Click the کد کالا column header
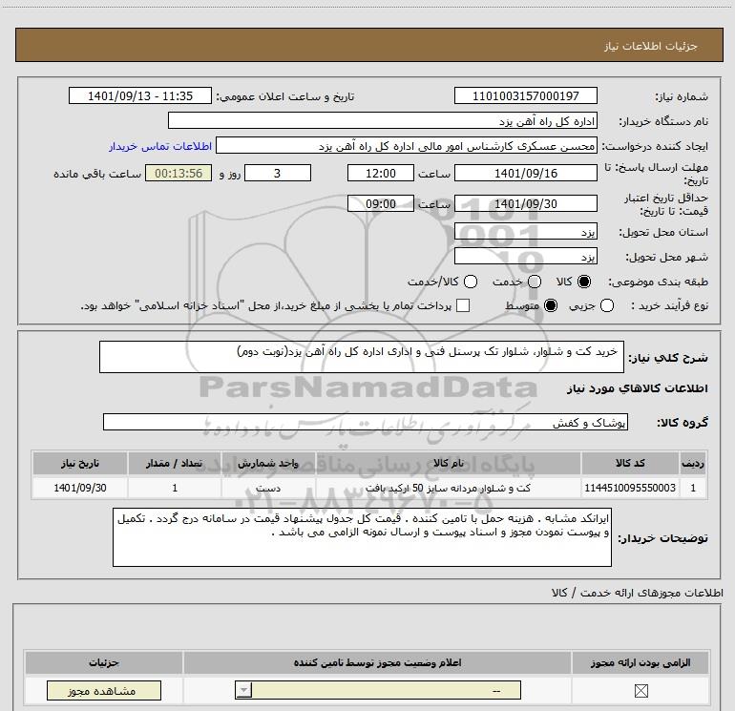This screenshot has width=735, height=711. click(x=630, y=464)
